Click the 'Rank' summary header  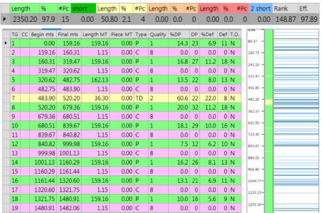[x=285, y=8]
